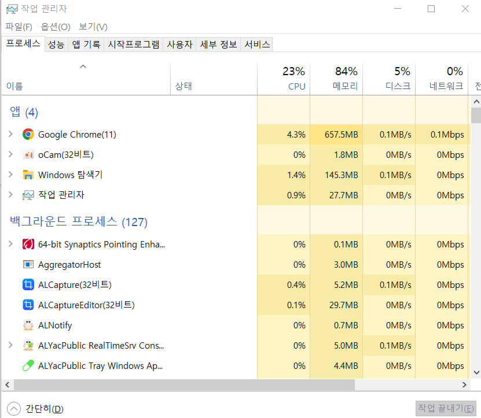Switch to the 앱 기록 tab
The image size is (481, 418).
[x=86, y=45]
